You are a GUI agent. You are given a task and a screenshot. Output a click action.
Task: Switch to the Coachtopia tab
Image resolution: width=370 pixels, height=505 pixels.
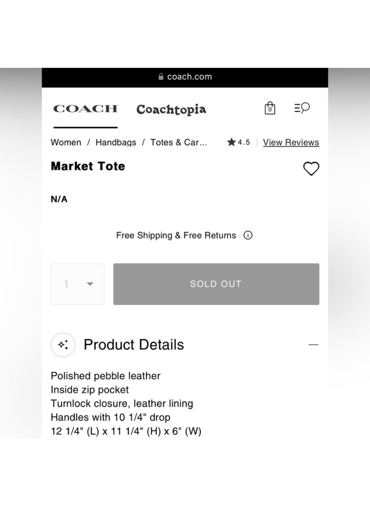[171, 110]
